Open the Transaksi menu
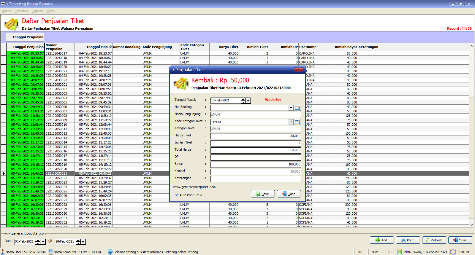Image resolution: width=475 pixels, height=255 pixels. click(21, 11)
